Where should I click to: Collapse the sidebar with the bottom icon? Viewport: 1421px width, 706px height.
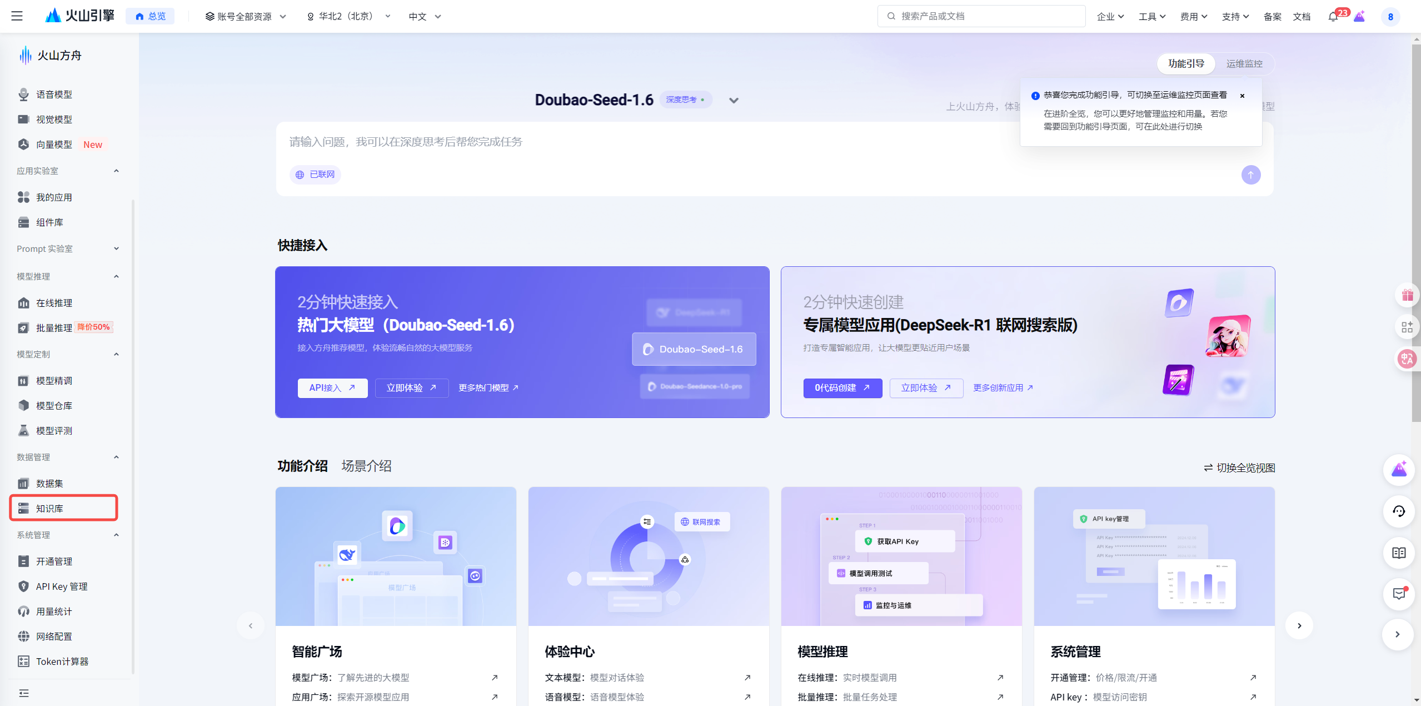tap(23, 693)
